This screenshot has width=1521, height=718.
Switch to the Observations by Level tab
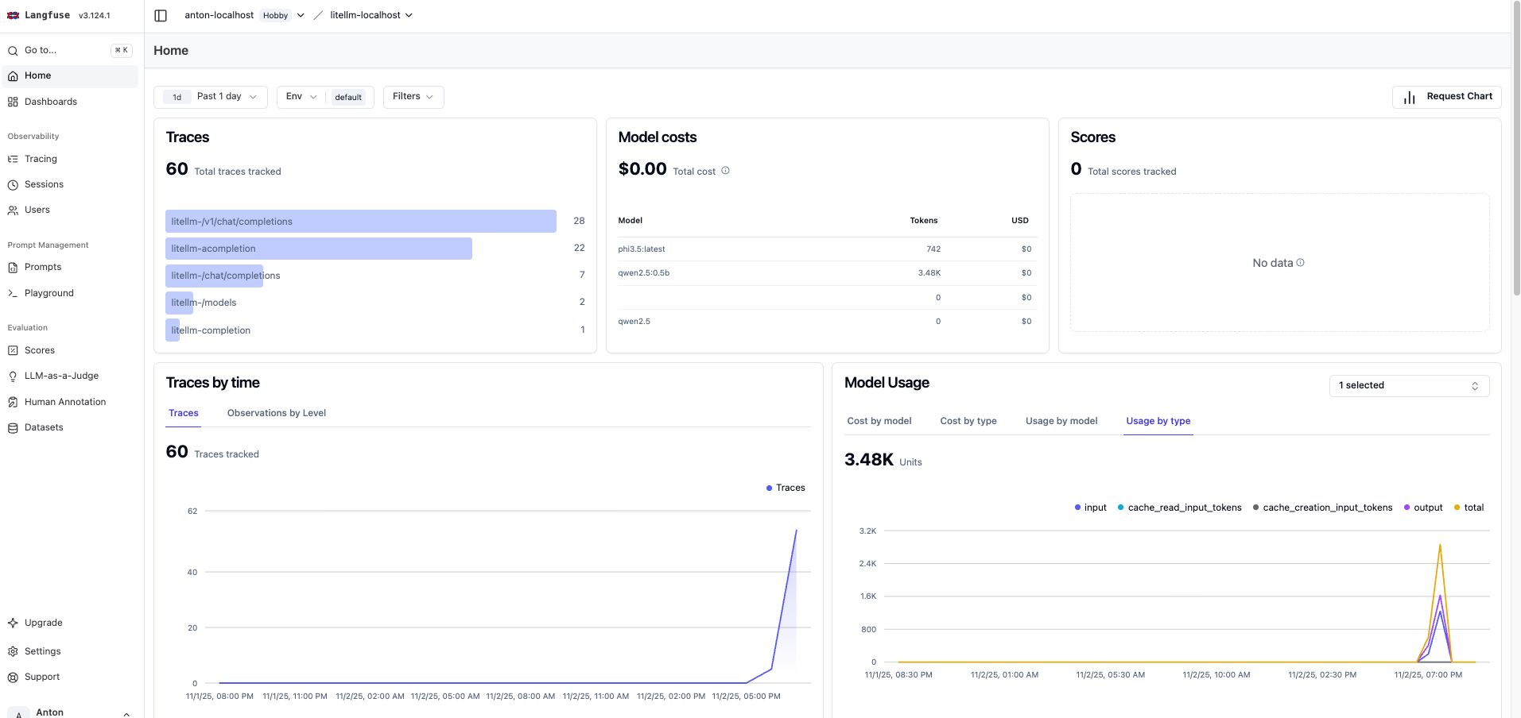click(x=276, y=413)
